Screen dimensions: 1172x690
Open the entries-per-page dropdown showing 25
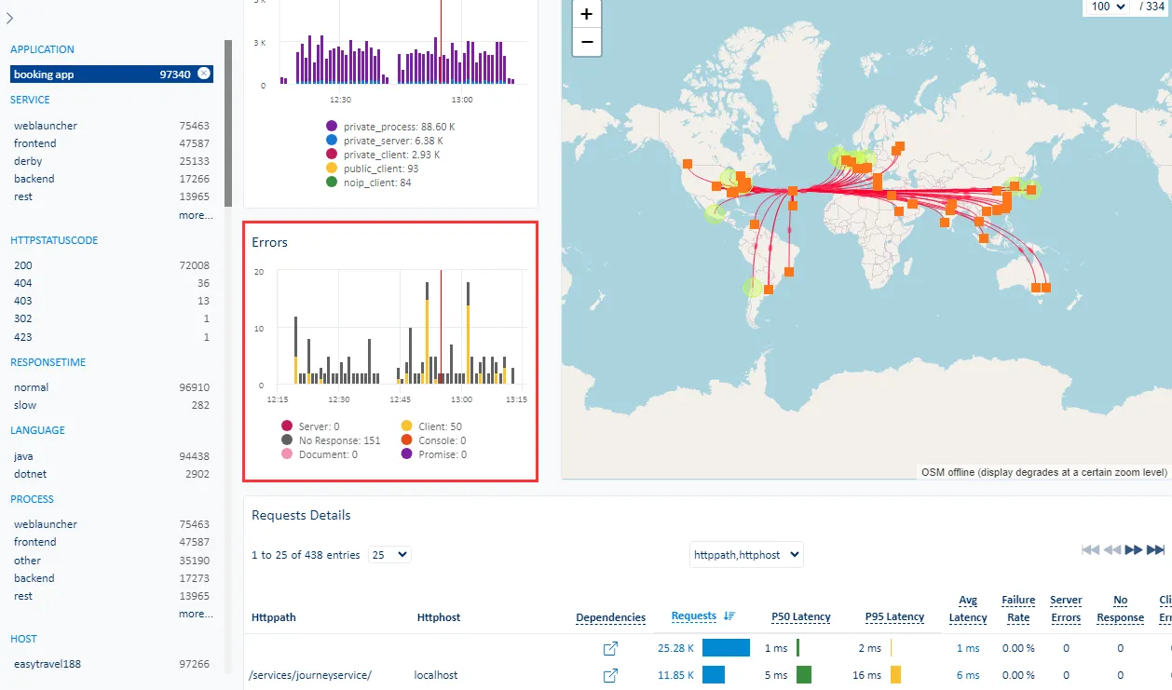(389, 555)
